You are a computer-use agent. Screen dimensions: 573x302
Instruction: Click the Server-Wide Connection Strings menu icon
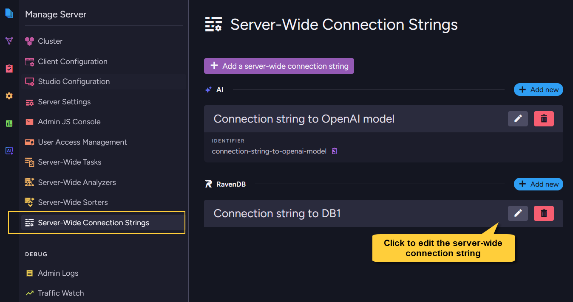(x=29, y=223)
